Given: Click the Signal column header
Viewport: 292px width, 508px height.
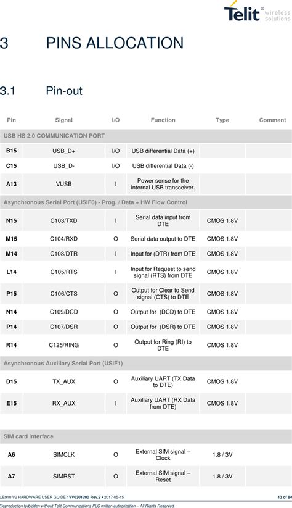Looking at the screenshot, I should coord(63,120).
